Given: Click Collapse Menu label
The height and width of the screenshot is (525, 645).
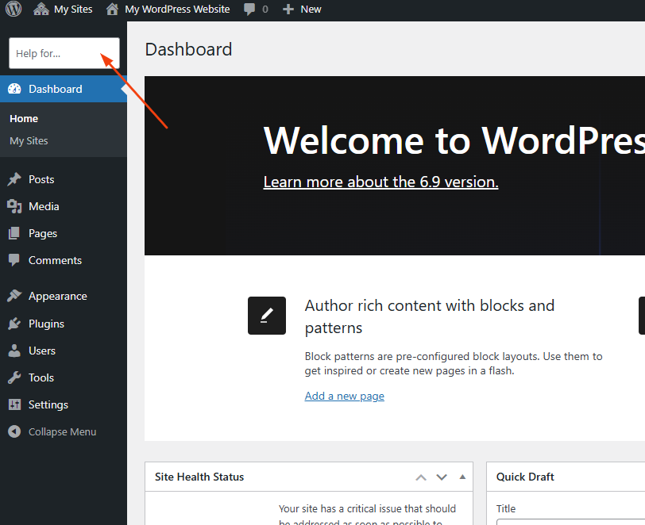Looking at the screenshot, I should 62,431.
